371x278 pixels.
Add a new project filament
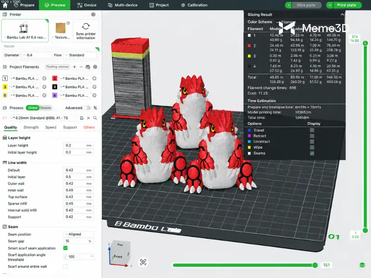click(x=75, y=67)
